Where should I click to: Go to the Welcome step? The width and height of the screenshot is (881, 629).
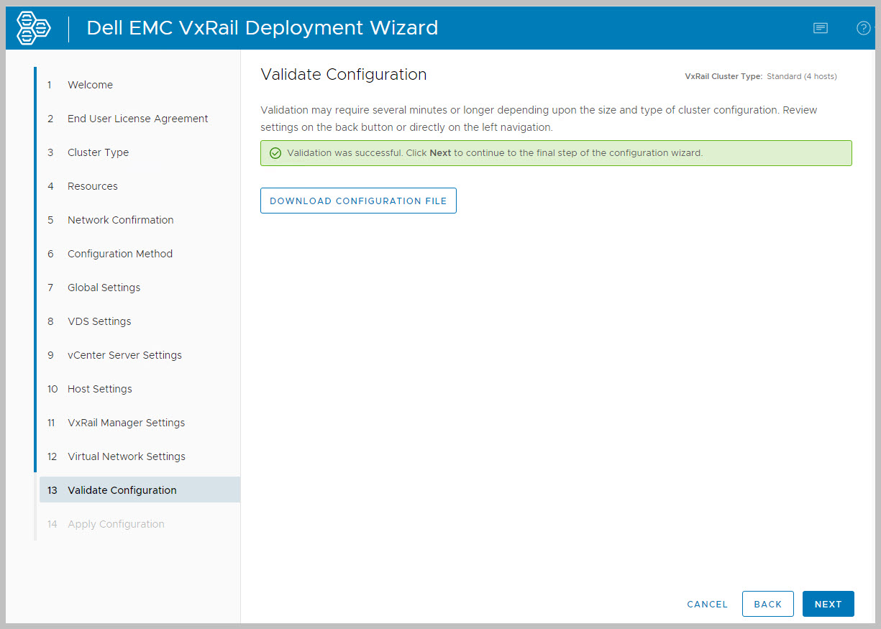[90, 85]
